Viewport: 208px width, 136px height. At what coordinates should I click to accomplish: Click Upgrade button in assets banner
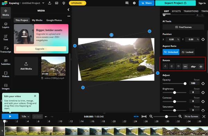pos(41,49)
